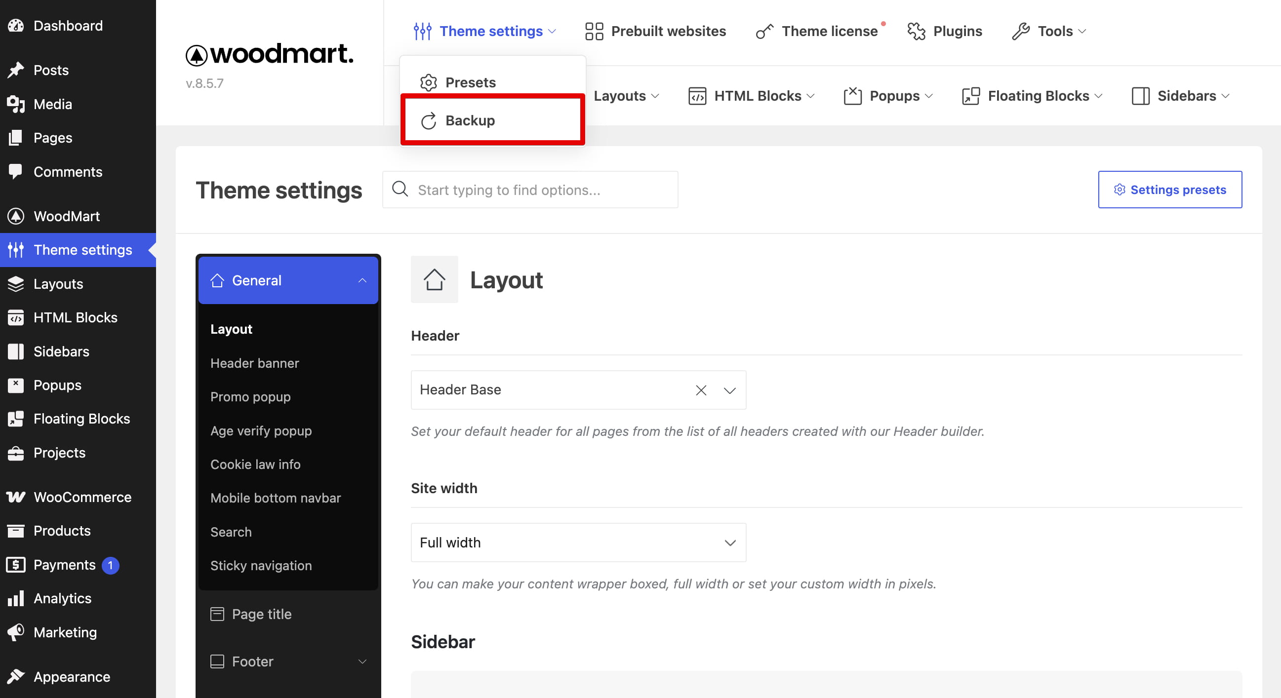The height and width of the screenshot is (698, 1281).
Task: Open Sticky navigation settings
Action: click(x=261, y=565)
